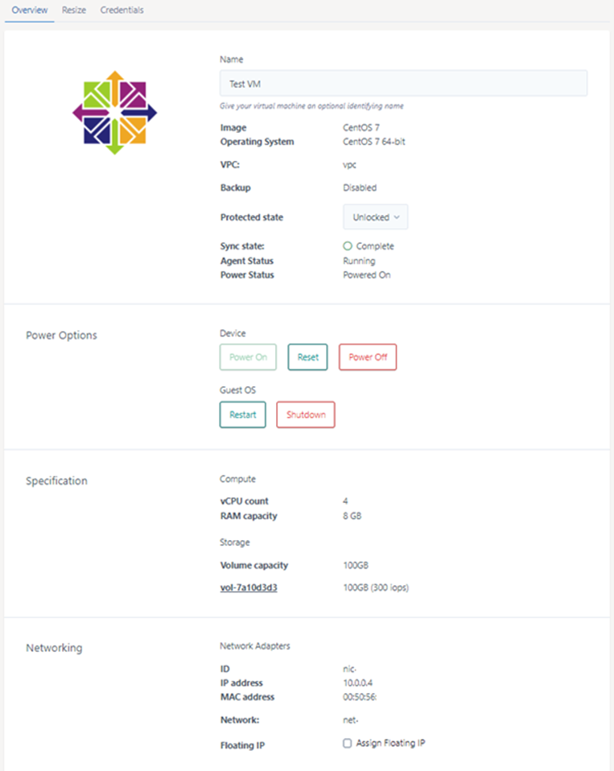Viewport: 614px width, 771px height.
Task: Tick the Assign Floating IP checkbox
Action: click(x=348, y=744)
